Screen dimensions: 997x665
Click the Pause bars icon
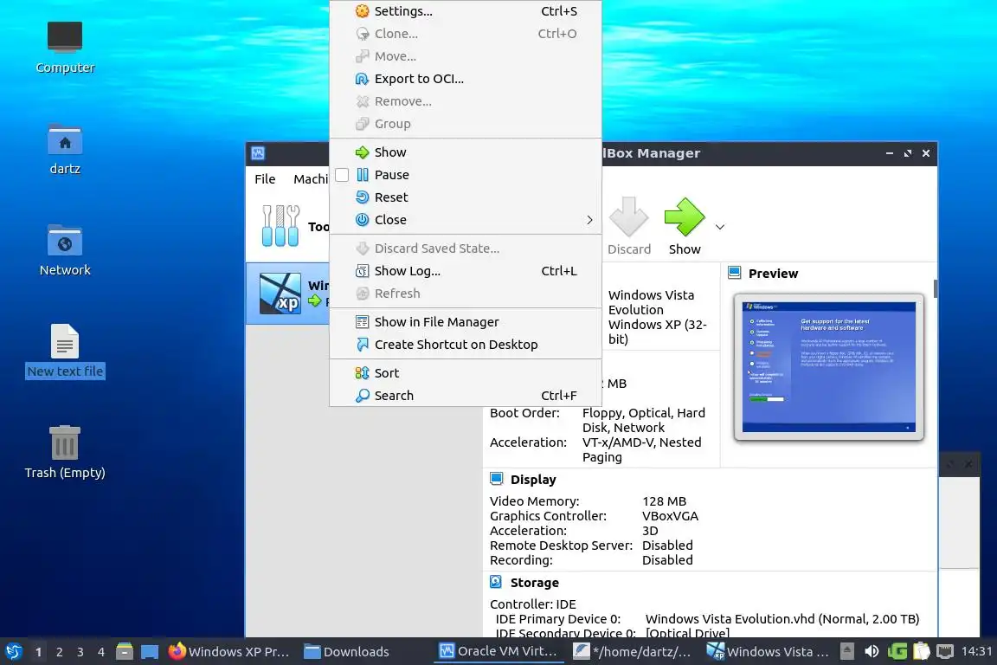pos(362,174)
